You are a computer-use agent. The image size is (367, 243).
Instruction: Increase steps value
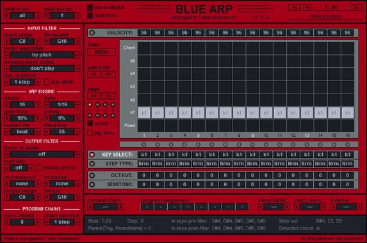pyautogui.click(x=37, y=104)
